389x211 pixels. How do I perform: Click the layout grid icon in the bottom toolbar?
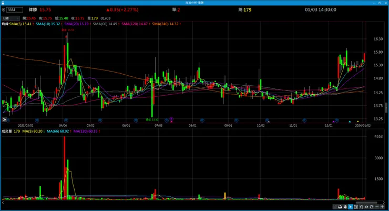coord(356,207)
